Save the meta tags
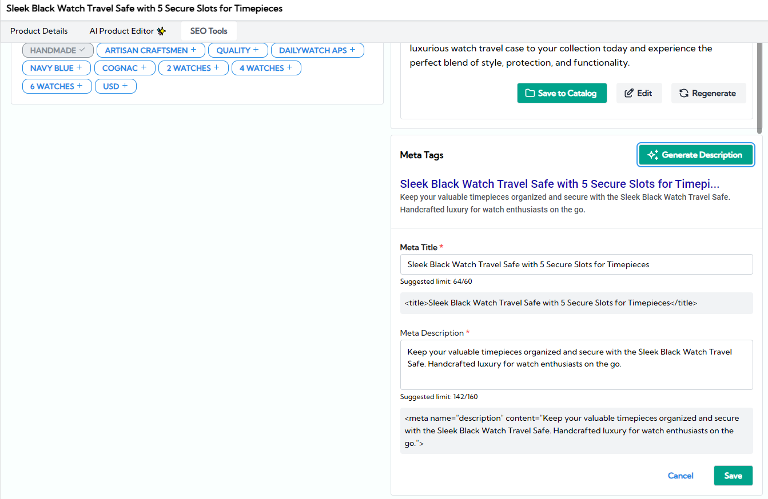Screen dimensions: 768x499 (x=733, y=476)
